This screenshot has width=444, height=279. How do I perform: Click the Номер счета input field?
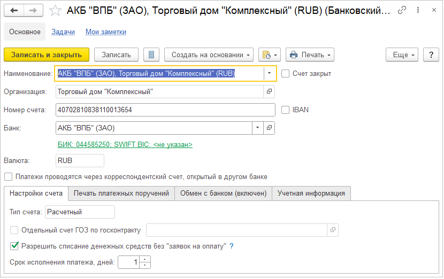(165, 110)
